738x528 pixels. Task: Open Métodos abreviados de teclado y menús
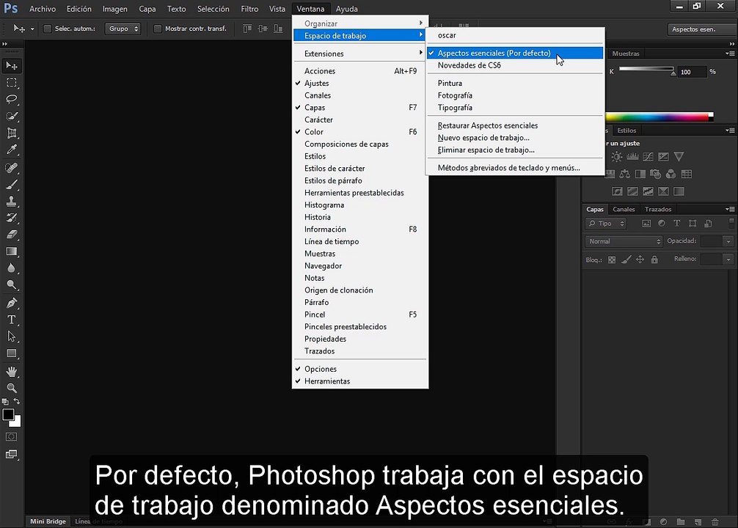(515, 168)
